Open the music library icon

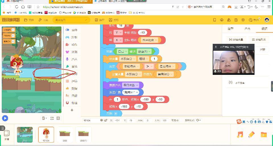(x=240, y=135)
